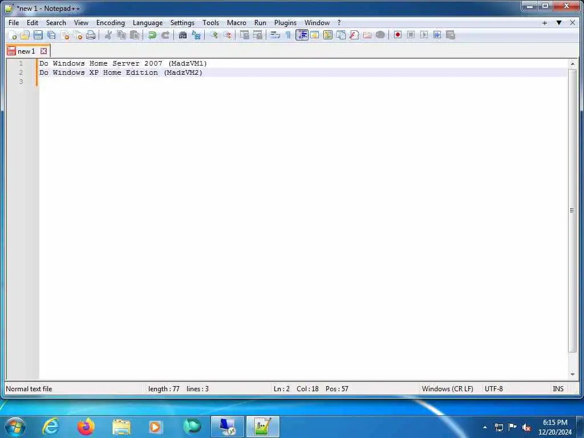The image size is (584, 438).
Task: Open the Replace dialog toolbar icon
Action: pos(196,35)
